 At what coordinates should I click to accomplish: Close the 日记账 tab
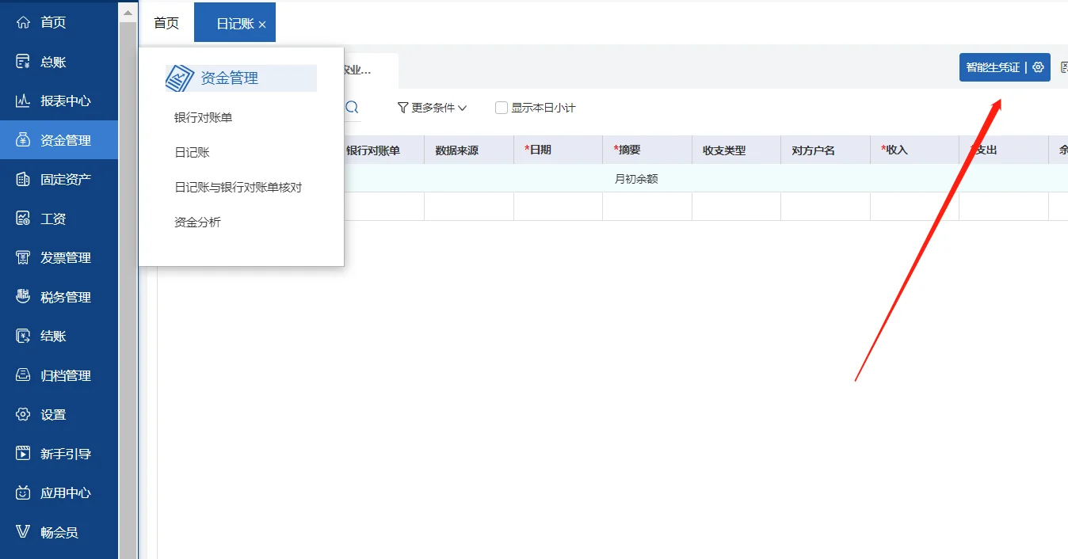point(262,25)
